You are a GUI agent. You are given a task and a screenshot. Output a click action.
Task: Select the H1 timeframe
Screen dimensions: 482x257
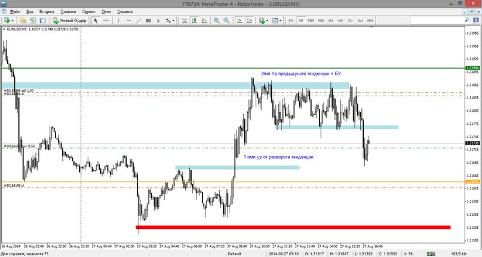[331, 20]
